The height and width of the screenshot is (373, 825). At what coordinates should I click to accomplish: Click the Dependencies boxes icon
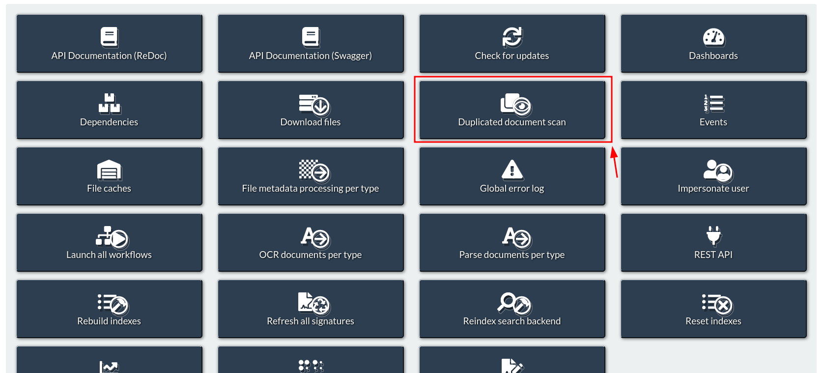click(109, 103)
